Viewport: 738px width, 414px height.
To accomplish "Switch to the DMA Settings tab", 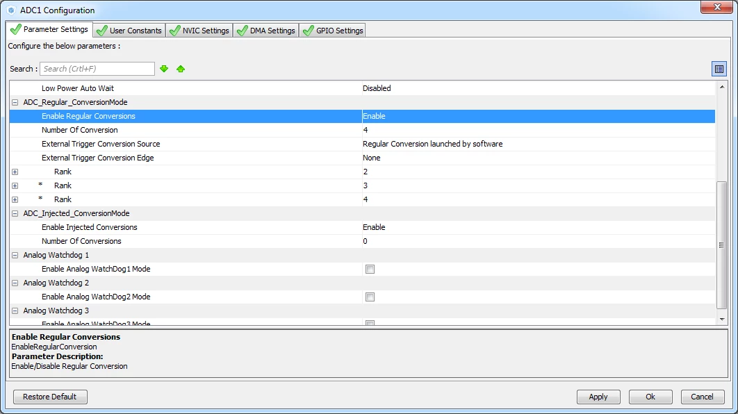I will point(266,31).
